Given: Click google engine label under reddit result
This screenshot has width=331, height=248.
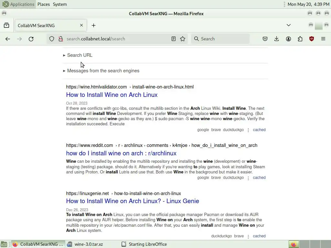Looking at the screenshot, I should [x=203, y=178].
